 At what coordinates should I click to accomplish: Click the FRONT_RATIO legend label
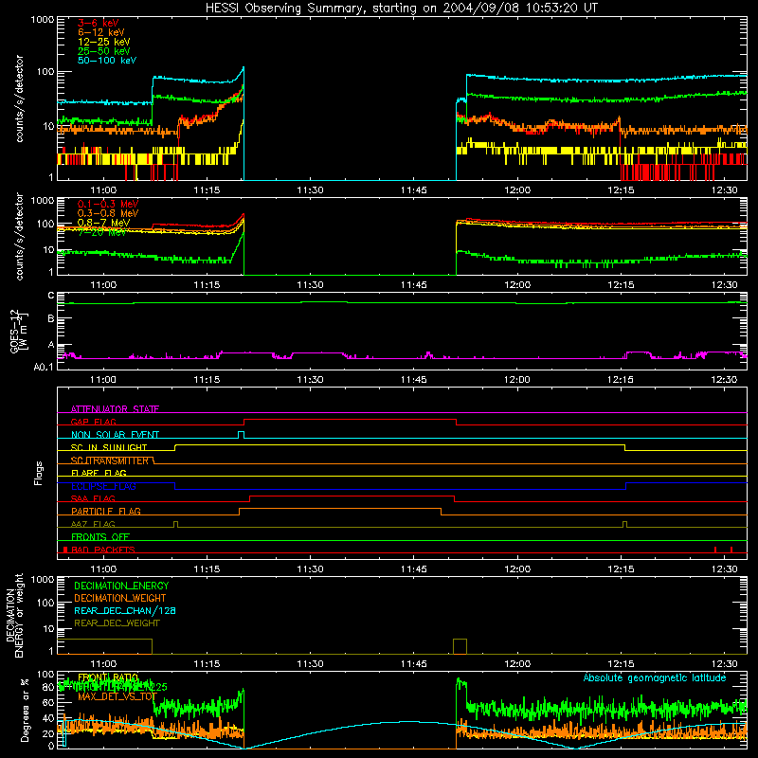click(108, 677)
